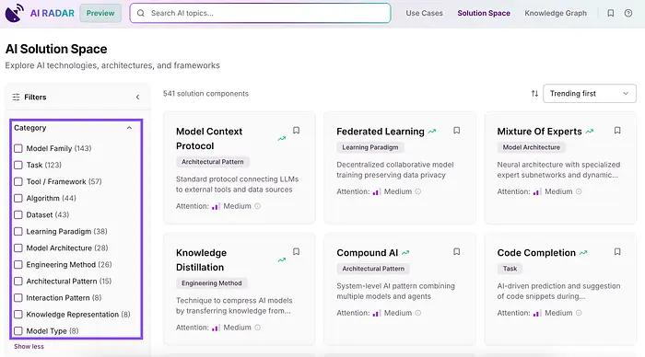645x357 pixels.
Task: Open the Knowledge Graph page
Action: tap(556, 13)
